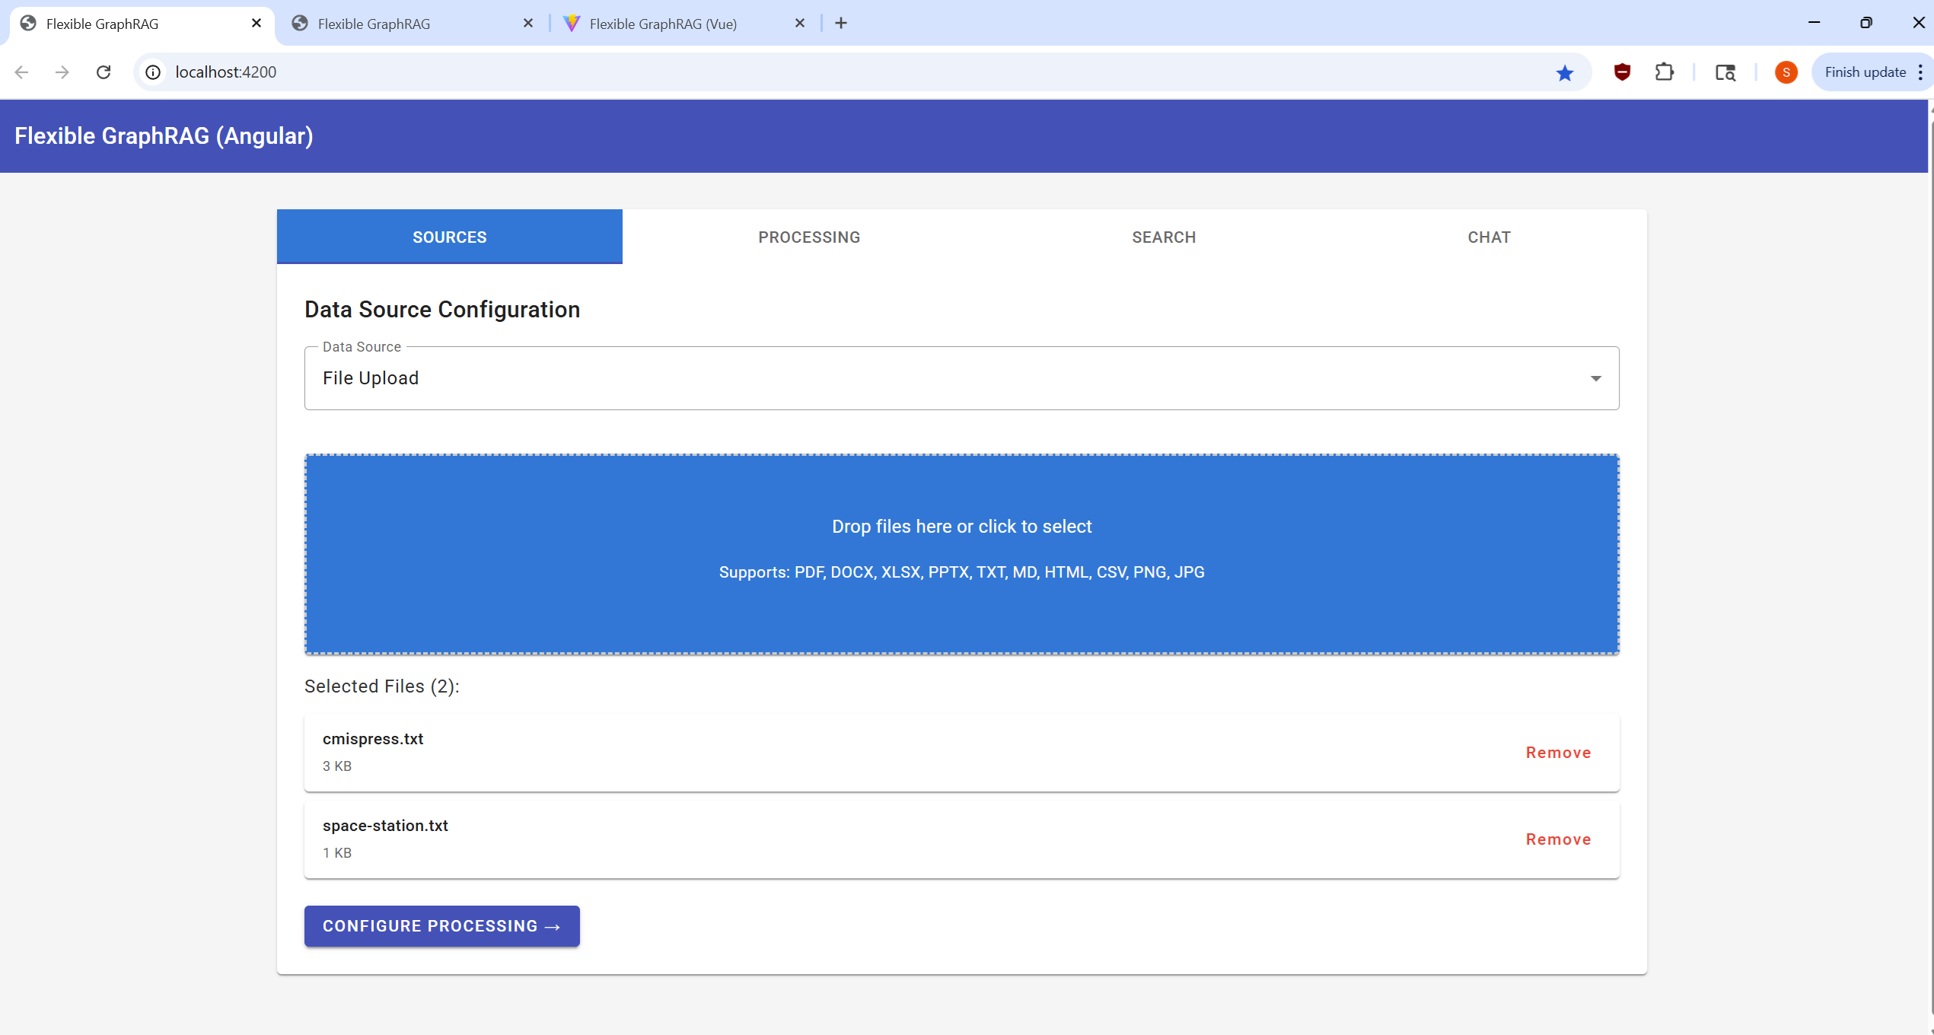The image size is (1934, 1035).
Task: Close the Flexible GraphRAG (Vue) tab
Action: (799, 24)
